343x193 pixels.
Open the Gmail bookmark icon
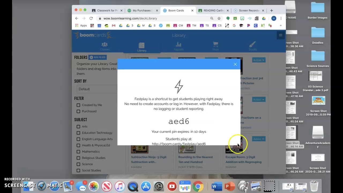click(x=114, y=25)
